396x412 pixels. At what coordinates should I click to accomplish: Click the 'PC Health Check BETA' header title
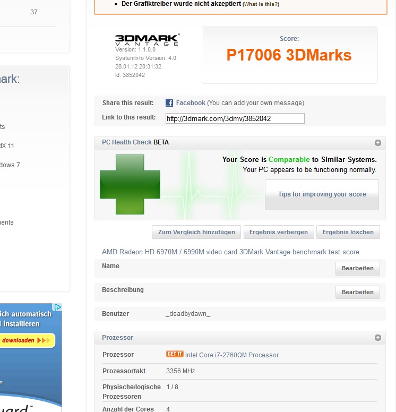pos(135,142)
